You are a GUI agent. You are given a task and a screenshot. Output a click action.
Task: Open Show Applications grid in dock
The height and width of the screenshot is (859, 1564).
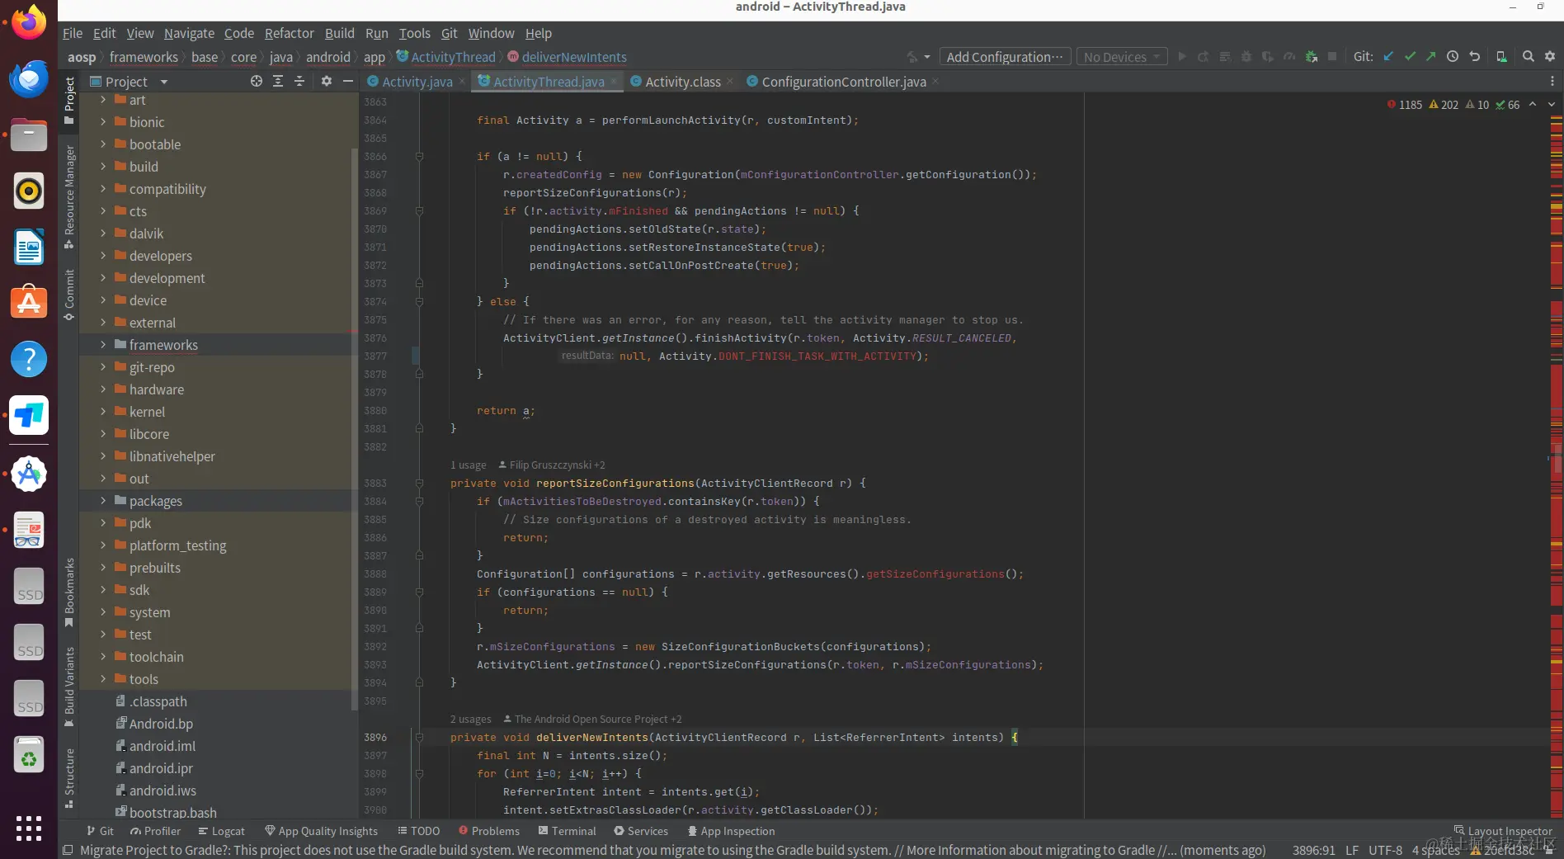coord(29,828)
